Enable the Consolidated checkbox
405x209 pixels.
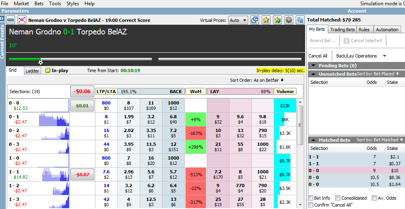coord(338,198)
